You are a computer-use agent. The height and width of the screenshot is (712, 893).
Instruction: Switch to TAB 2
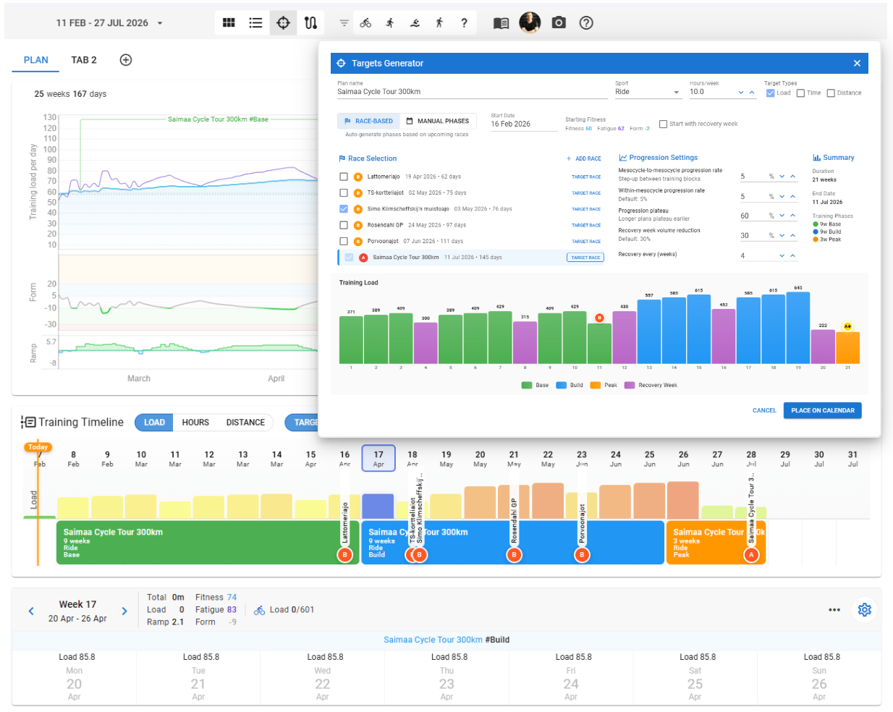pyautogui.click(x=83, y=60)
